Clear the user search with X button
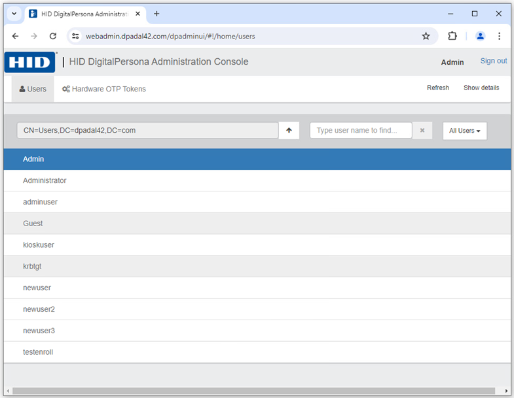The height and width of the screenshot is (398, 514). point(422,130)
